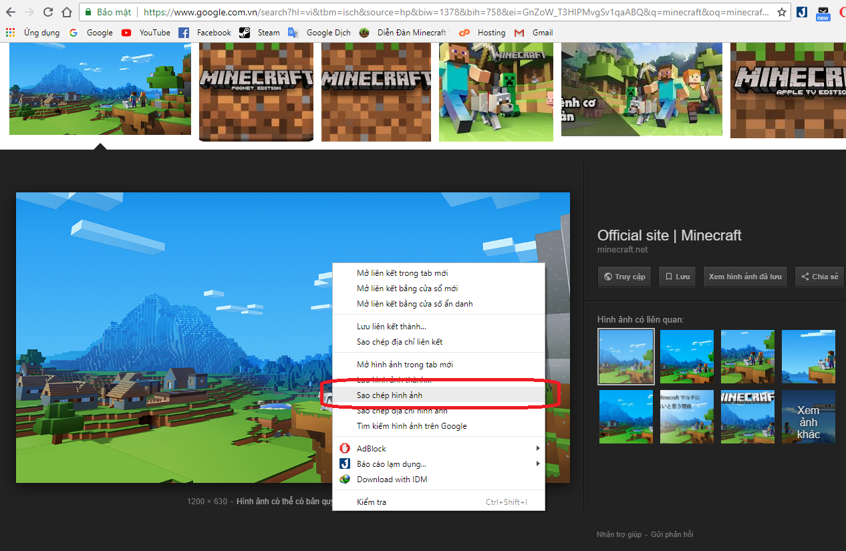846x551 pixels.
Task: Open the Xem ảnh khác thumbnail
Action: [809, 417]
